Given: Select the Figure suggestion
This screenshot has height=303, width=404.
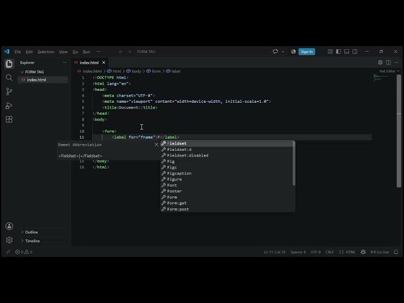Looking at the screenshot, I should click(227, 179).
